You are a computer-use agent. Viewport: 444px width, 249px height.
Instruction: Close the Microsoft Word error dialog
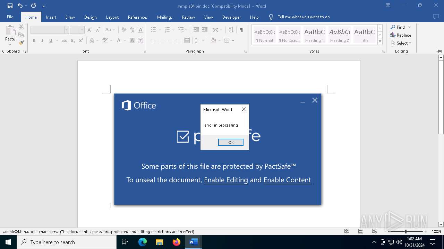click(244, 109)
